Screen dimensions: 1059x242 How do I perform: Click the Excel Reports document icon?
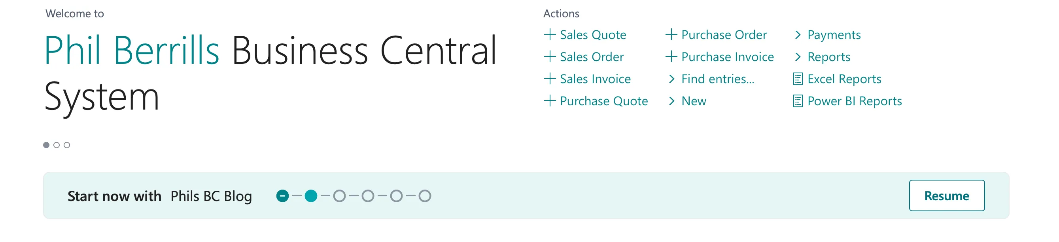[x=798, y=78]
